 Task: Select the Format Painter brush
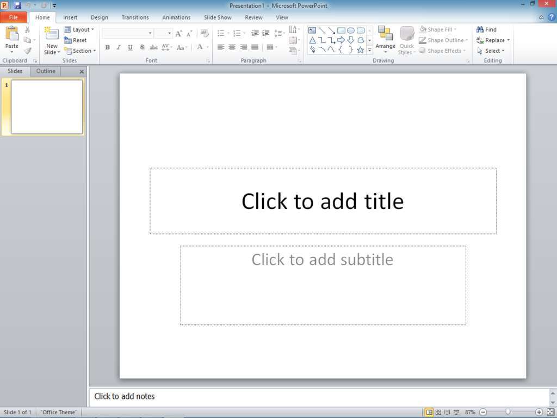pyautogui.click(x=27, y=51)
